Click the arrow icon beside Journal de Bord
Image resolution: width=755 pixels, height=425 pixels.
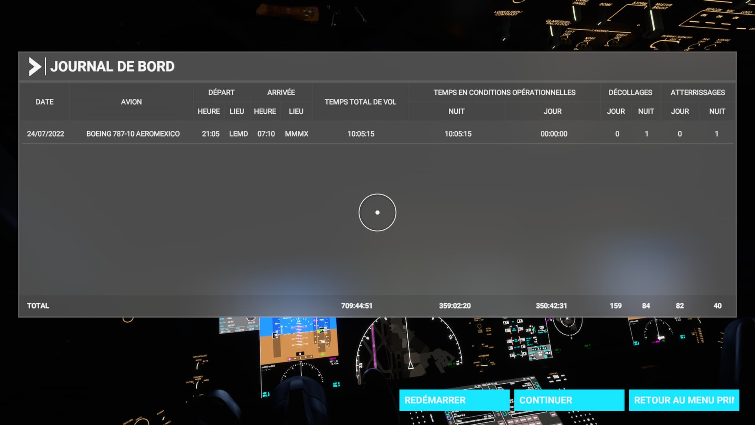coord(35,67)
